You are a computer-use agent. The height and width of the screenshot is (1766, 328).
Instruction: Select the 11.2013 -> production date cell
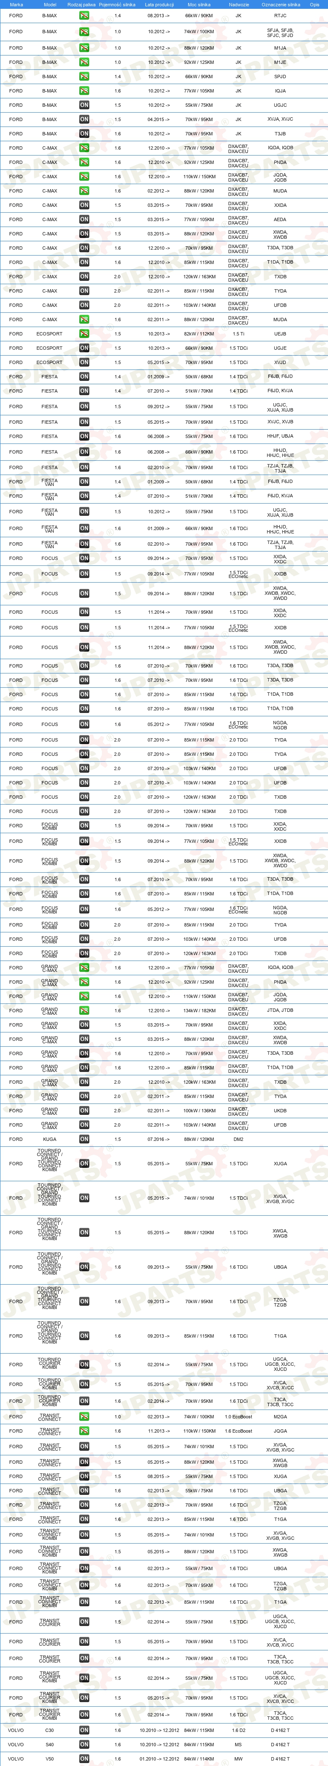click(x=159, y=1431)
